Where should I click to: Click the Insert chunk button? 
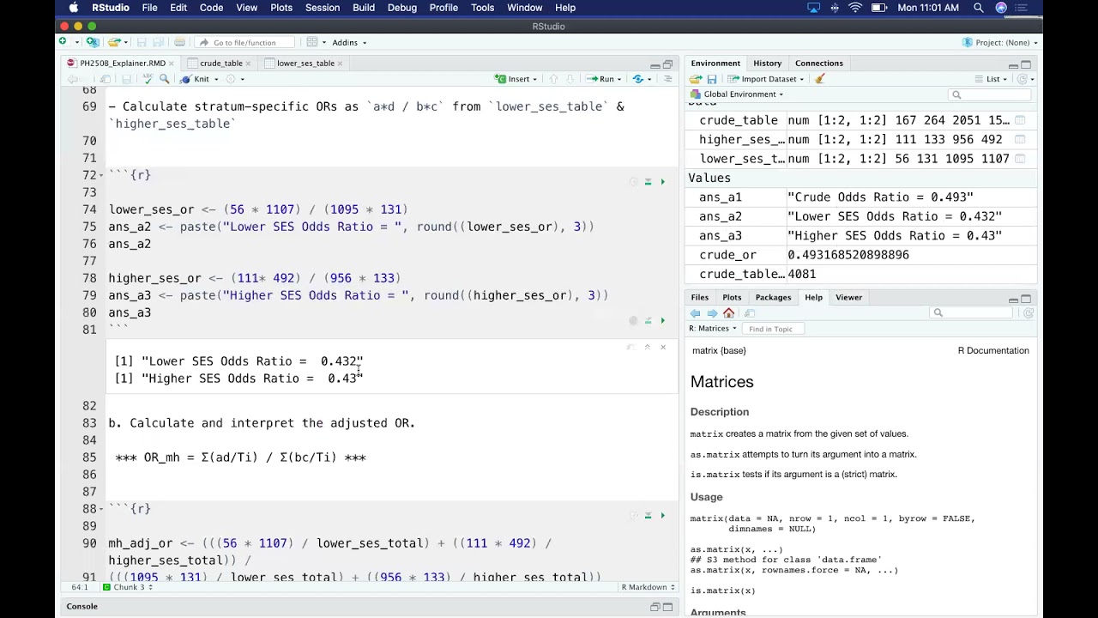tap(516, 79)
